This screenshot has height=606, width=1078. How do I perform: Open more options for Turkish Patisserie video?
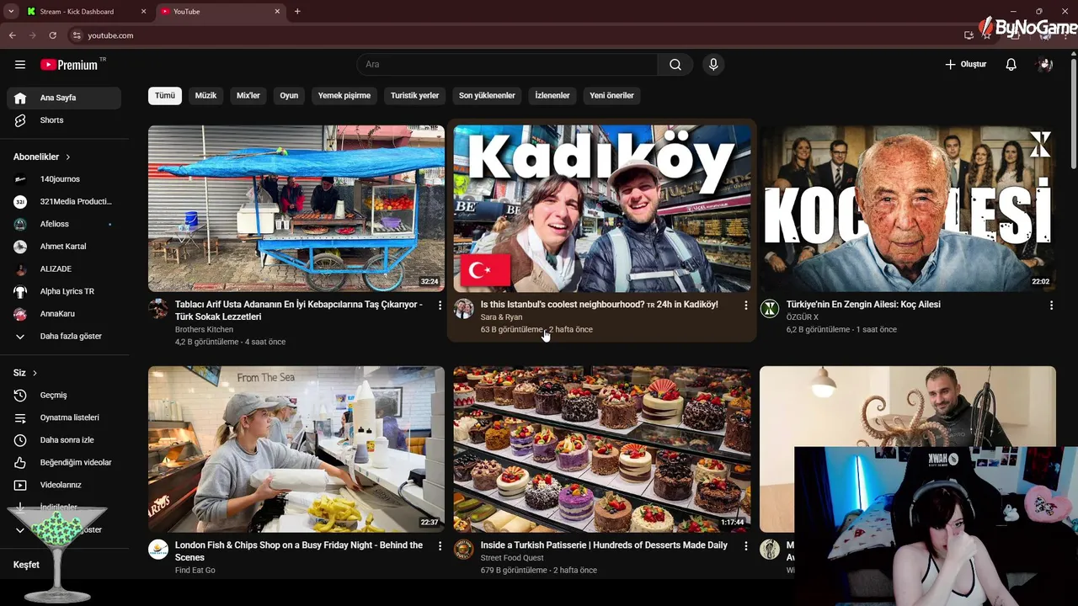pyautogui.click(x=745, y=546)
